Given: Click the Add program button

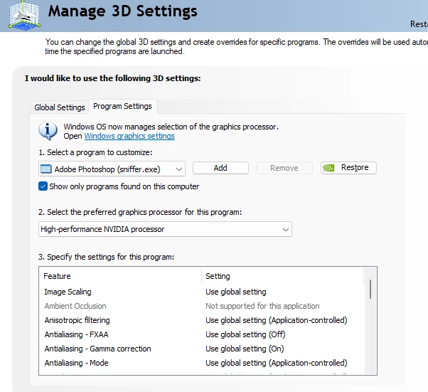Looking at the screenshot, I should 220,168.
